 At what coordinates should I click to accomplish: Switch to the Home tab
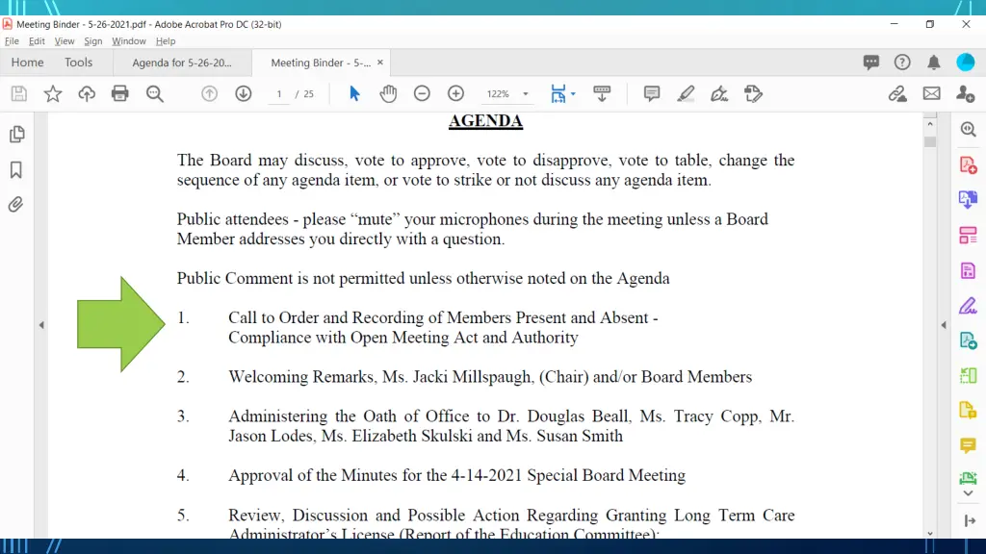tap(27, 63)
